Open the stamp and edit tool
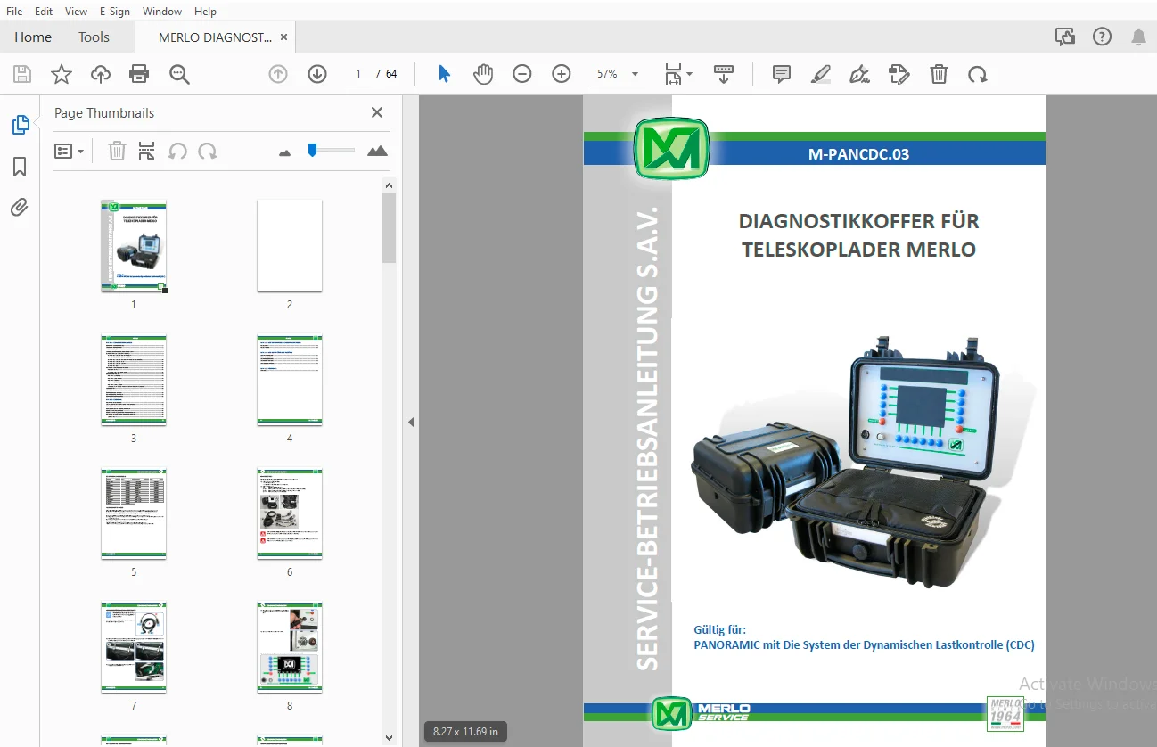This screenshot has width=1157, height=747. 899,74
